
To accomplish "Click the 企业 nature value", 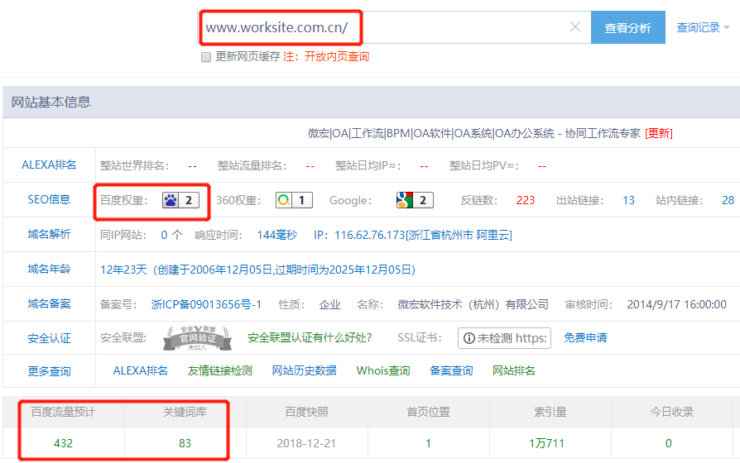I will tap(330, 304).
